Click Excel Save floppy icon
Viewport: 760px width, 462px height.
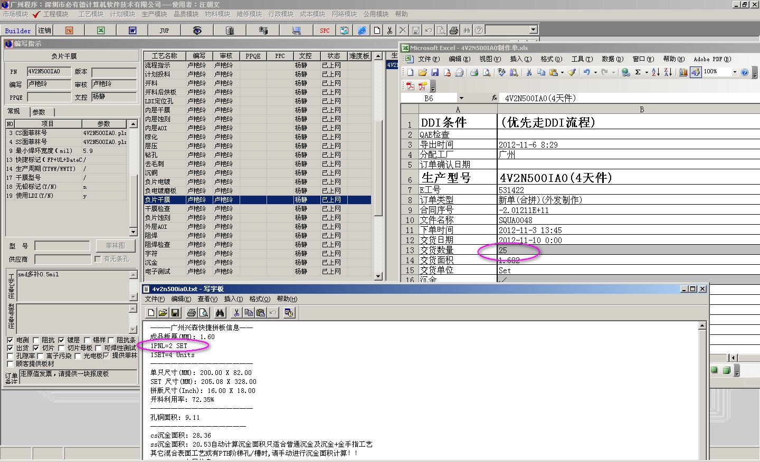pos(435,72)
